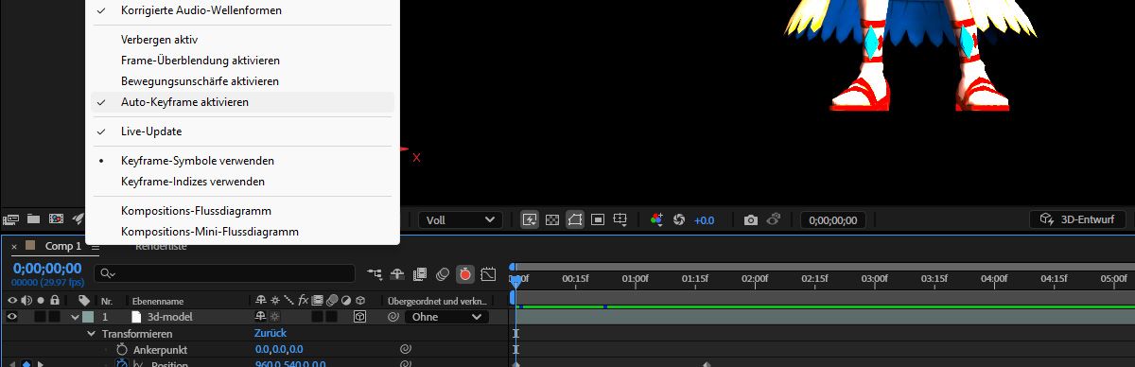Screen dimensions: 1135x367
Task: Choose Verbergen aktiv menu entry
Action: [x=242, y=40]
